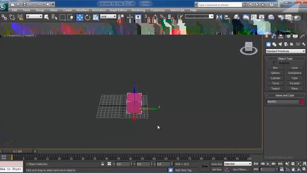Click the Mirror tool

(x=219, y=17)
